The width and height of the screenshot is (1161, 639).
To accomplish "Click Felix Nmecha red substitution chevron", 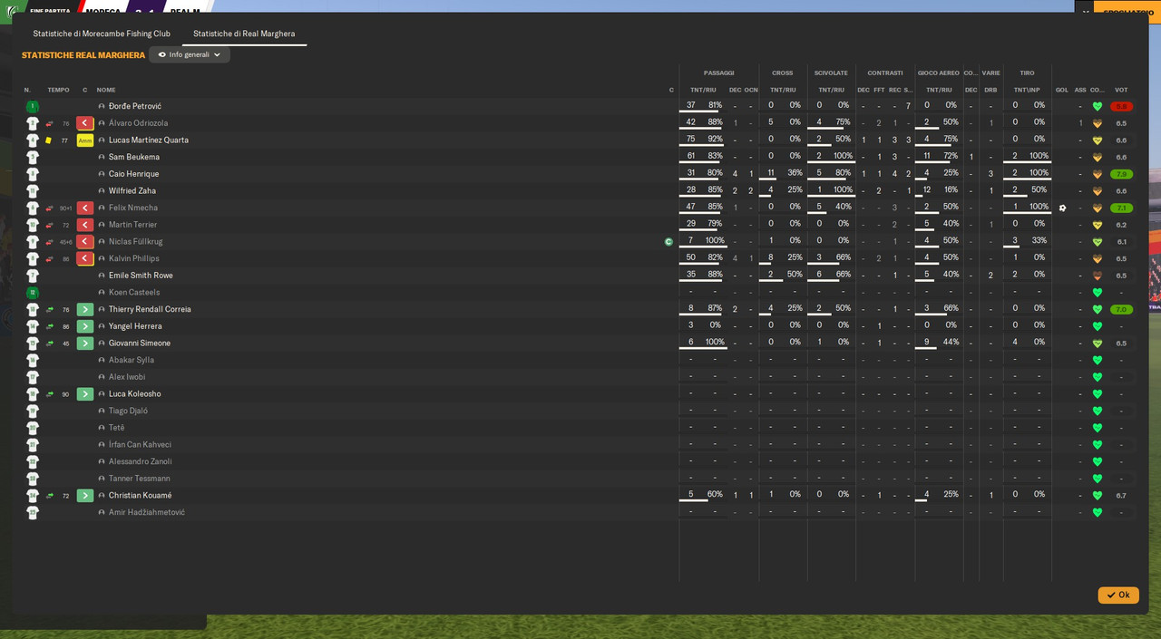I will [85, 208].
